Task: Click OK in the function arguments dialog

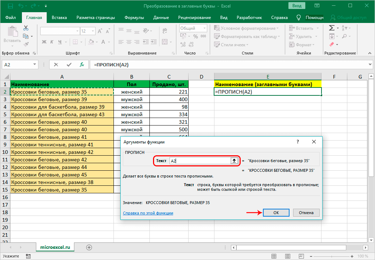Action: click(x=276, y=213)
